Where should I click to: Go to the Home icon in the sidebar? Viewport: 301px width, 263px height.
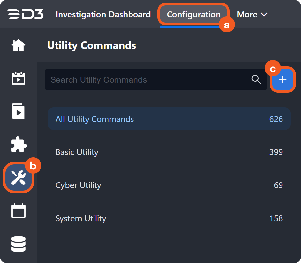(19, 45)
